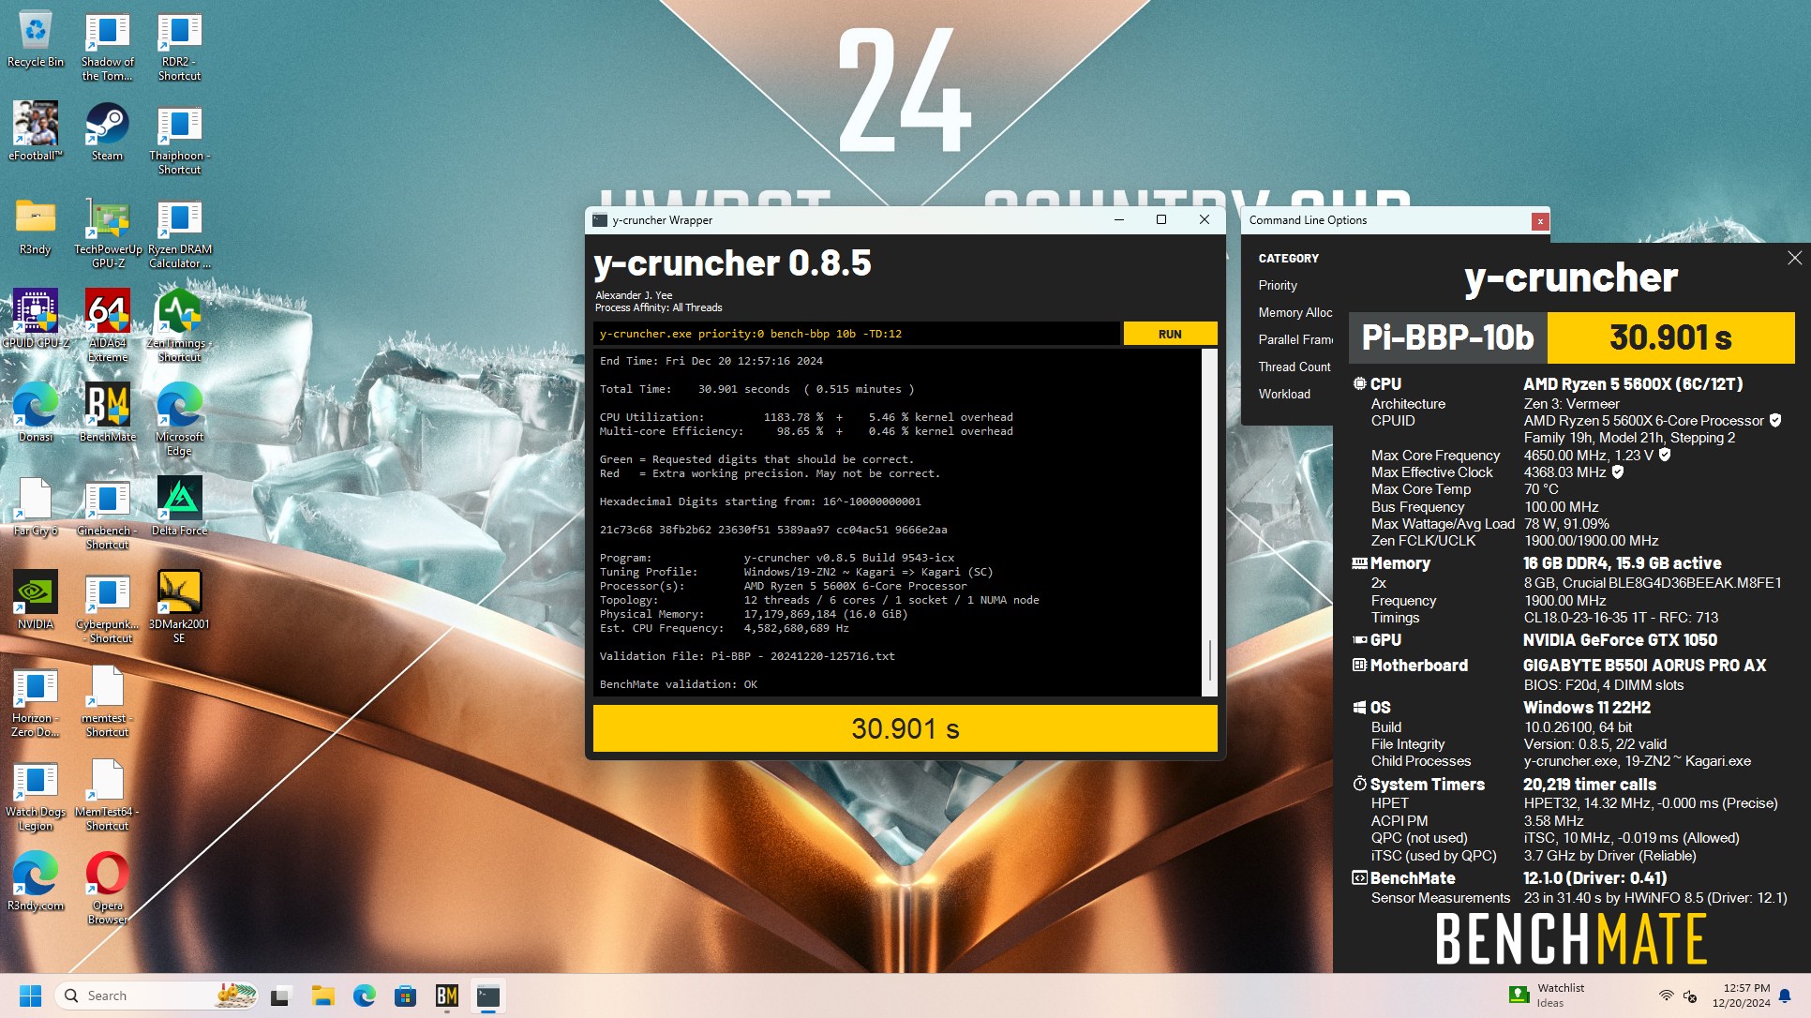Click the CPUID verified shield icon
The image size is (1811, 1018).
[1775, 421]
